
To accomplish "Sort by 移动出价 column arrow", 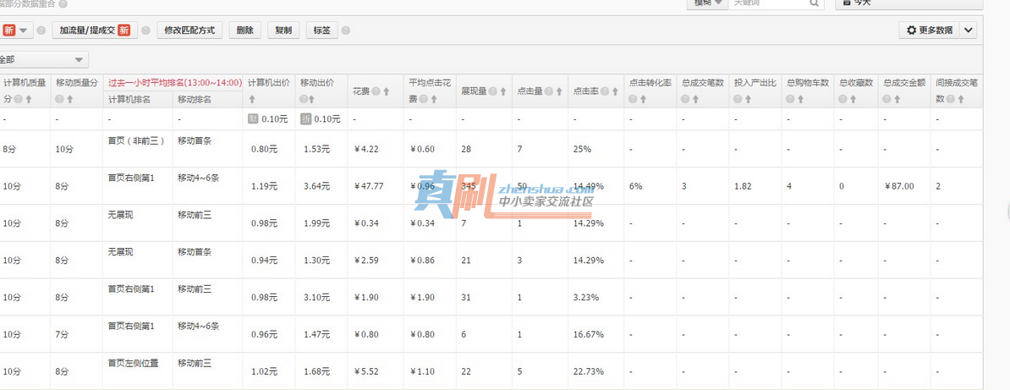I will point(311,99).
